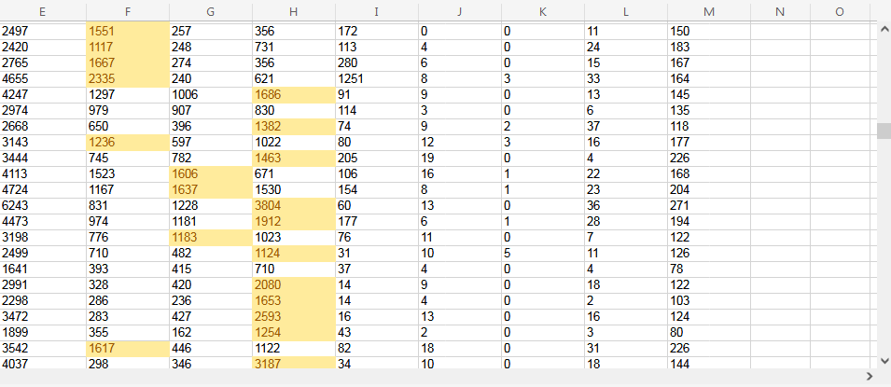Viewport: 891px width, 387px height.
Task: Click cell with value 2974
Action: (x=43, y=111)
